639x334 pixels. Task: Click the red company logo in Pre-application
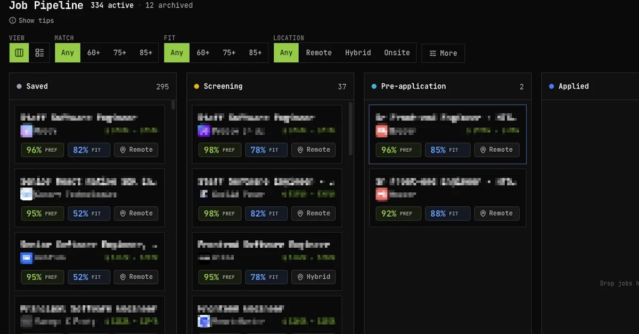pos(381,131)
